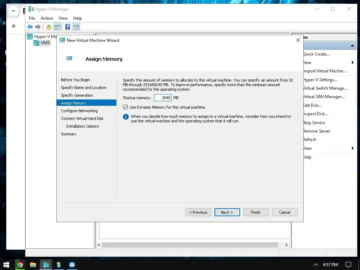Click the horizontal scrollbar thumb
This screenshot has width=360, height=270.
190,245
